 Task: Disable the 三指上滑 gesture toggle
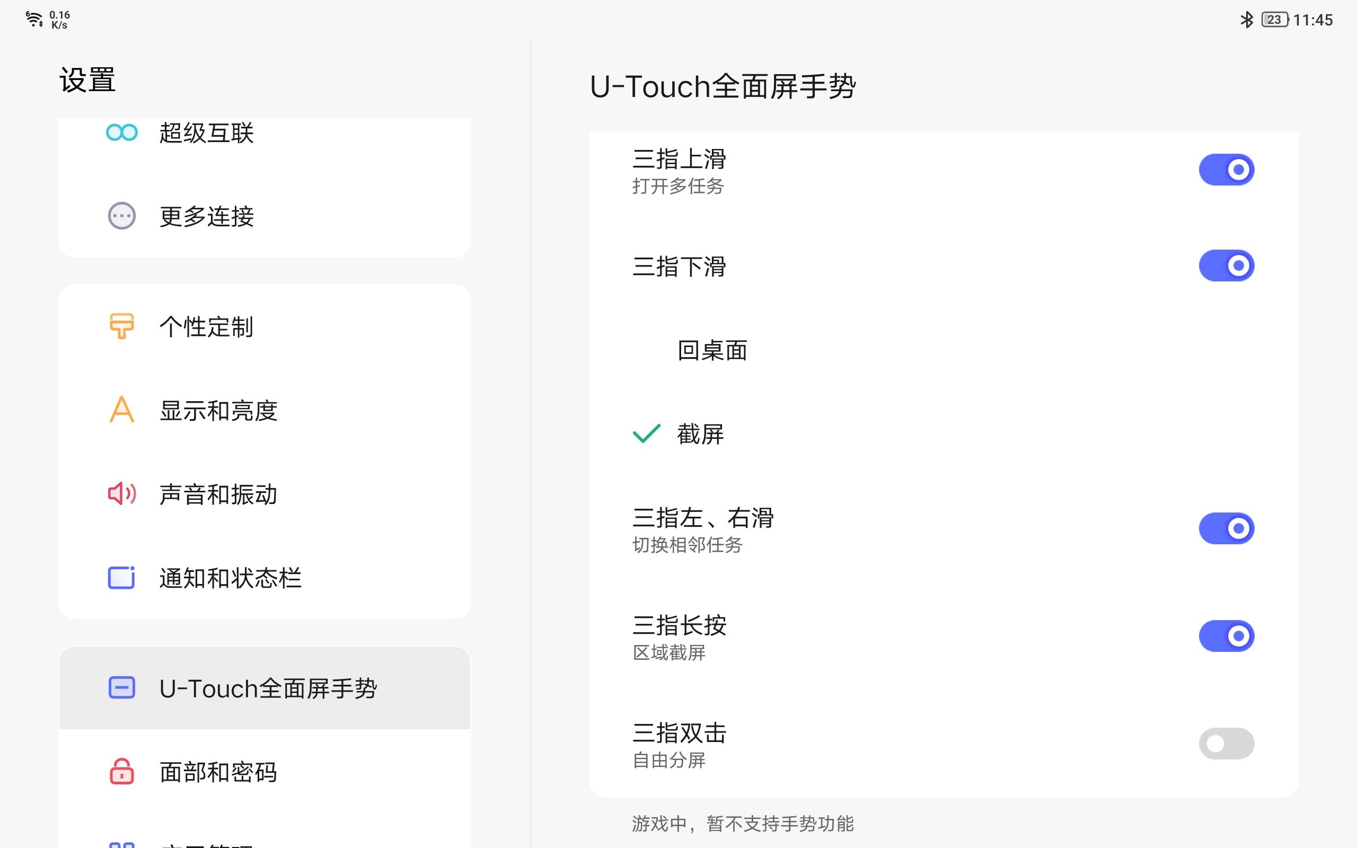(x=1228, y=169)
